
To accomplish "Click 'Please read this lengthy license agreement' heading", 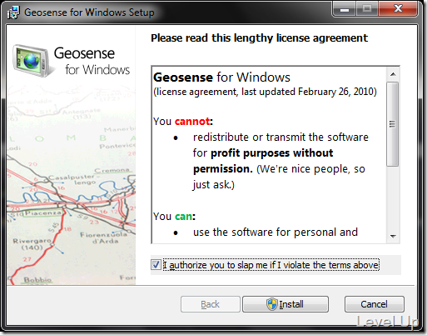I will point(260,38).
